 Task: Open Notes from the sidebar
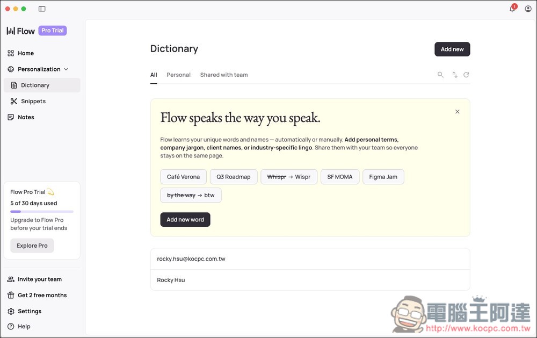pyautogui.click(x=26, y=117)
